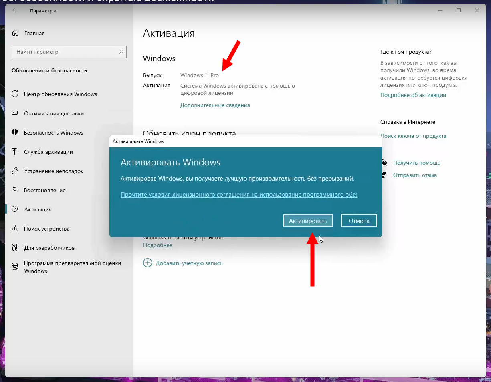491x382 pixels.
Task: Open license agreement terms link in dialog
Action: click(x=239, y=195)
